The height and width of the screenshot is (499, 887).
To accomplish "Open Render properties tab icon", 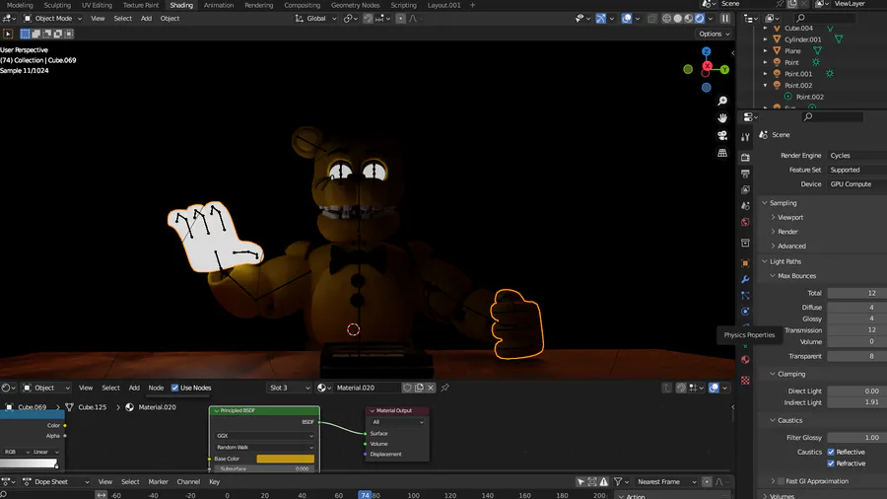I will pos(746,157).
